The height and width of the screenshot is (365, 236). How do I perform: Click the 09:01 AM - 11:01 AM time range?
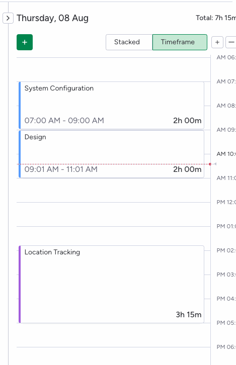point(61,169)
